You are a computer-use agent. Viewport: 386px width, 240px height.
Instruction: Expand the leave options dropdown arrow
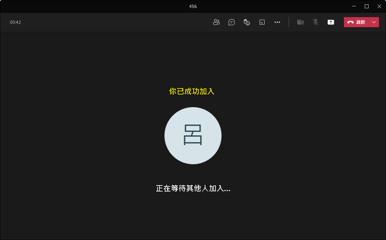point(374,22)
